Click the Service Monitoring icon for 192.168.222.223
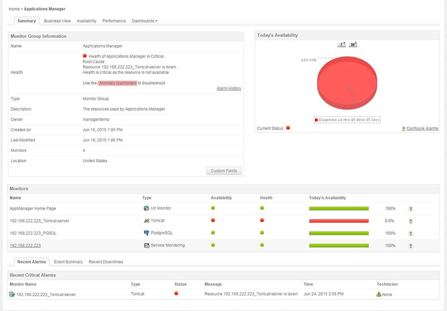 pos(146,246)
